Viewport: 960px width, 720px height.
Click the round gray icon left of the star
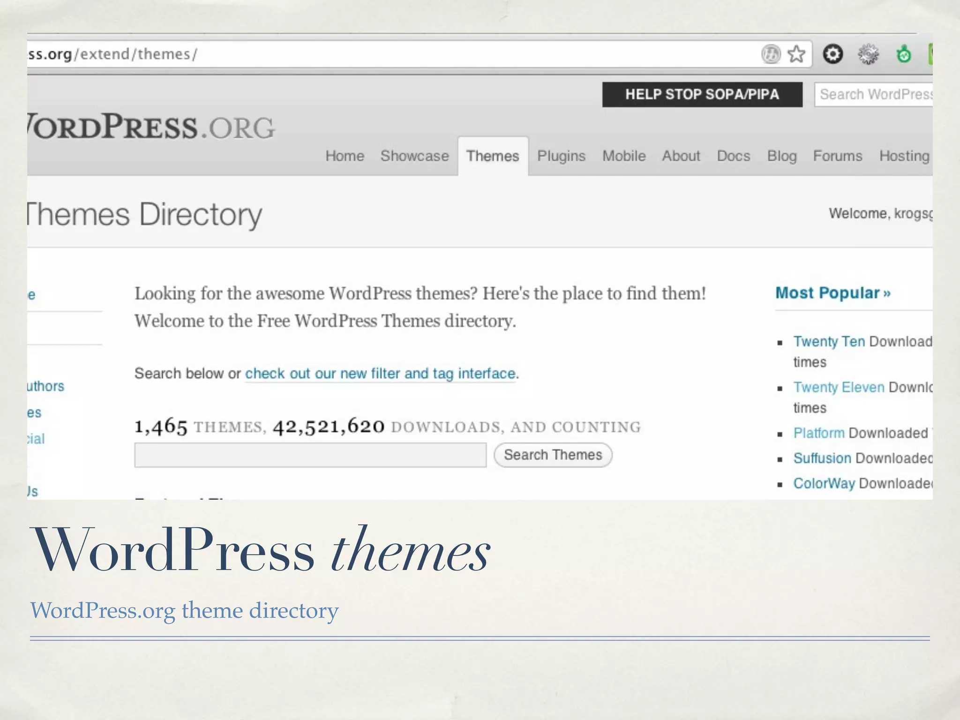coord(771,54)
